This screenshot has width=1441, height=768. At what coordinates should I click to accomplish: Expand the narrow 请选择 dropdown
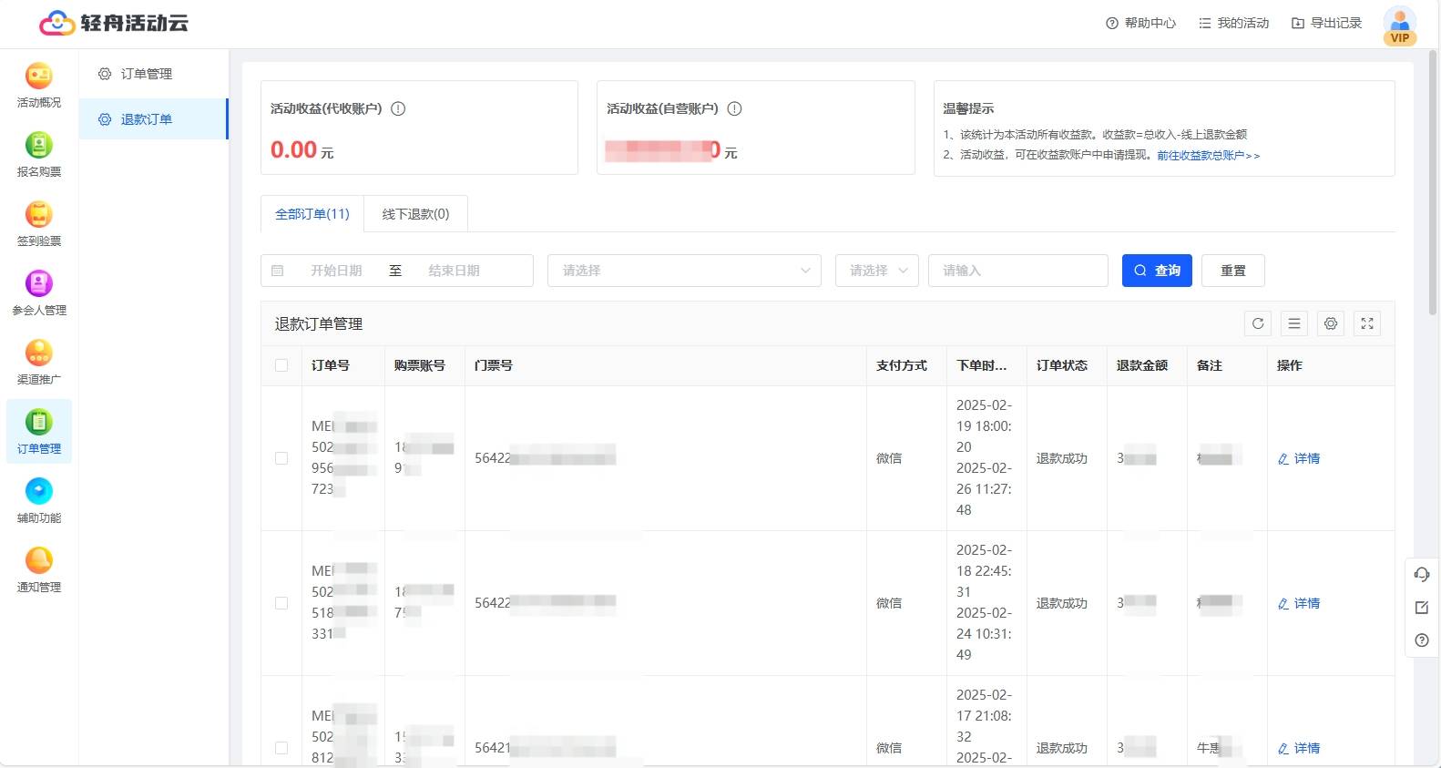(x=877, y=271)
